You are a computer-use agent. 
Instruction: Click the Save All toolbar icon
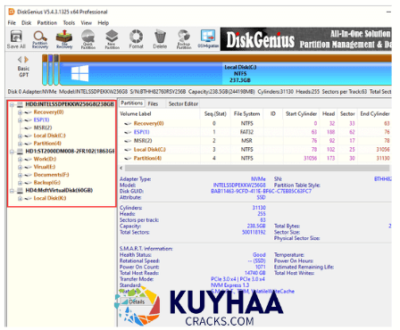coord(16,39)
